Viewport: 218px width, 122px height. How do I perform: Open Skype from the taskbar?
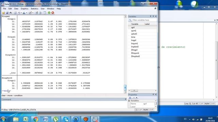[66, 119]
